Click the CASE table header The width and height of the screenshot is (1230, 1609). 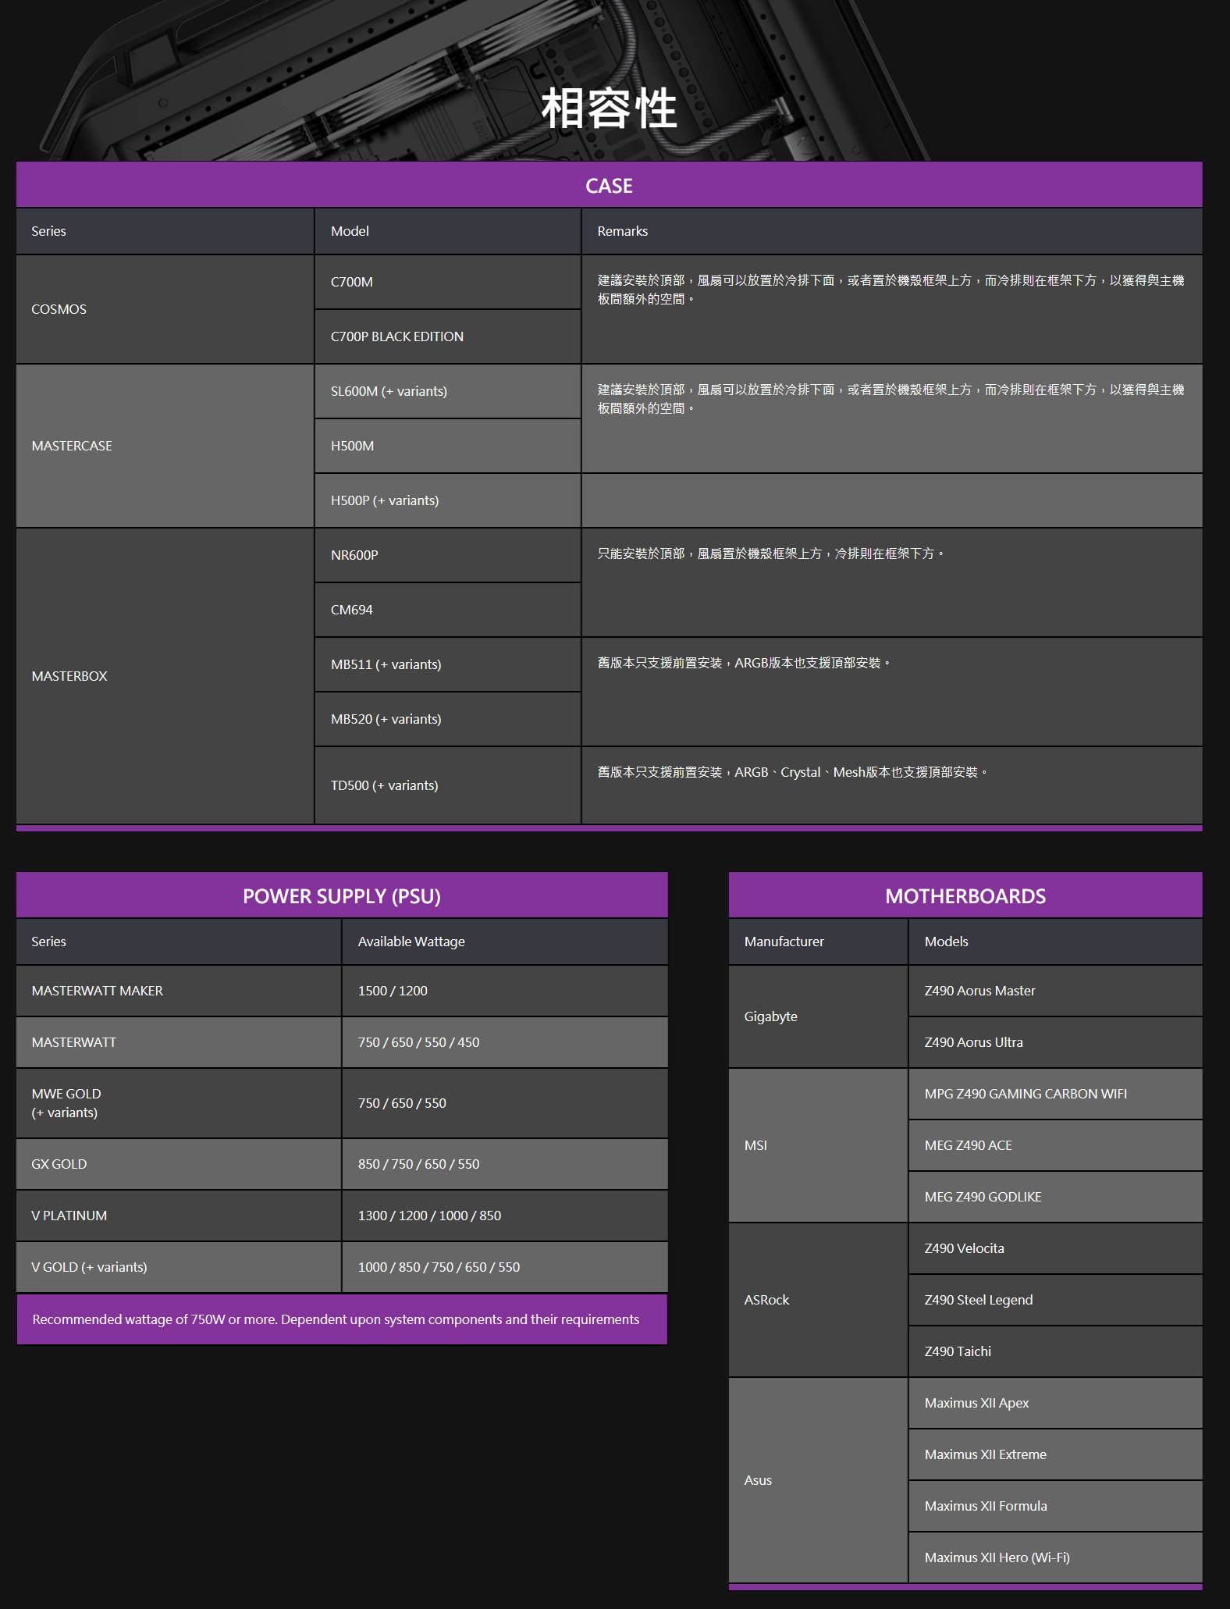pos(609,185)
